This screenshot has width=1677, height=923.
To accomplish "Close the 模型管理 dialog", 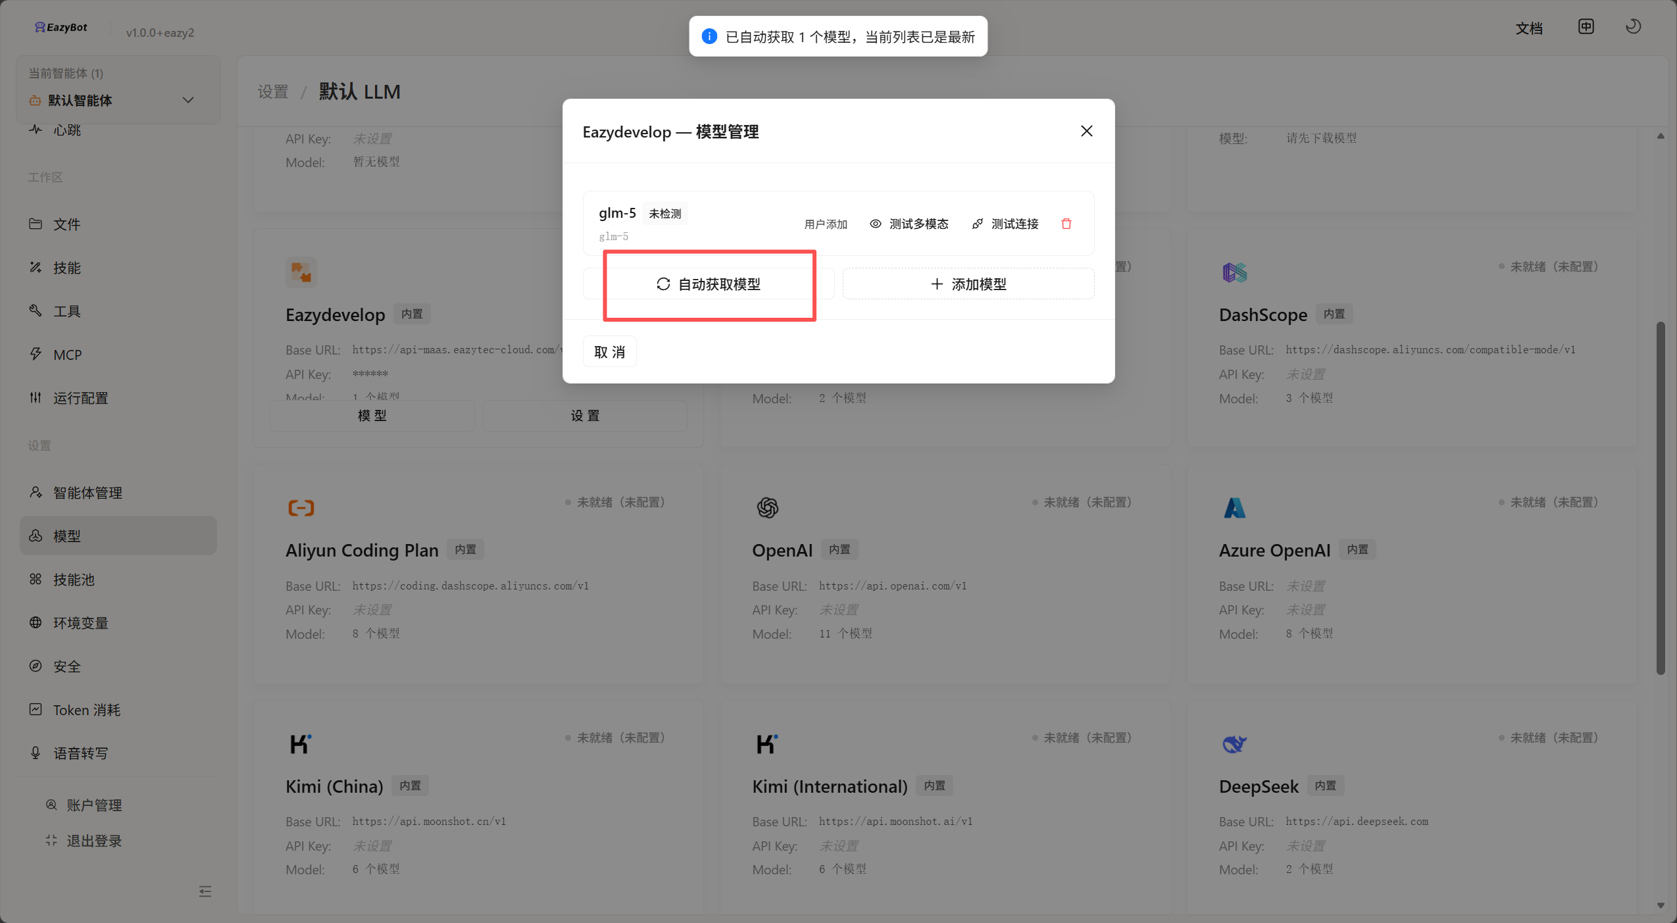I will pos(1087,131).
